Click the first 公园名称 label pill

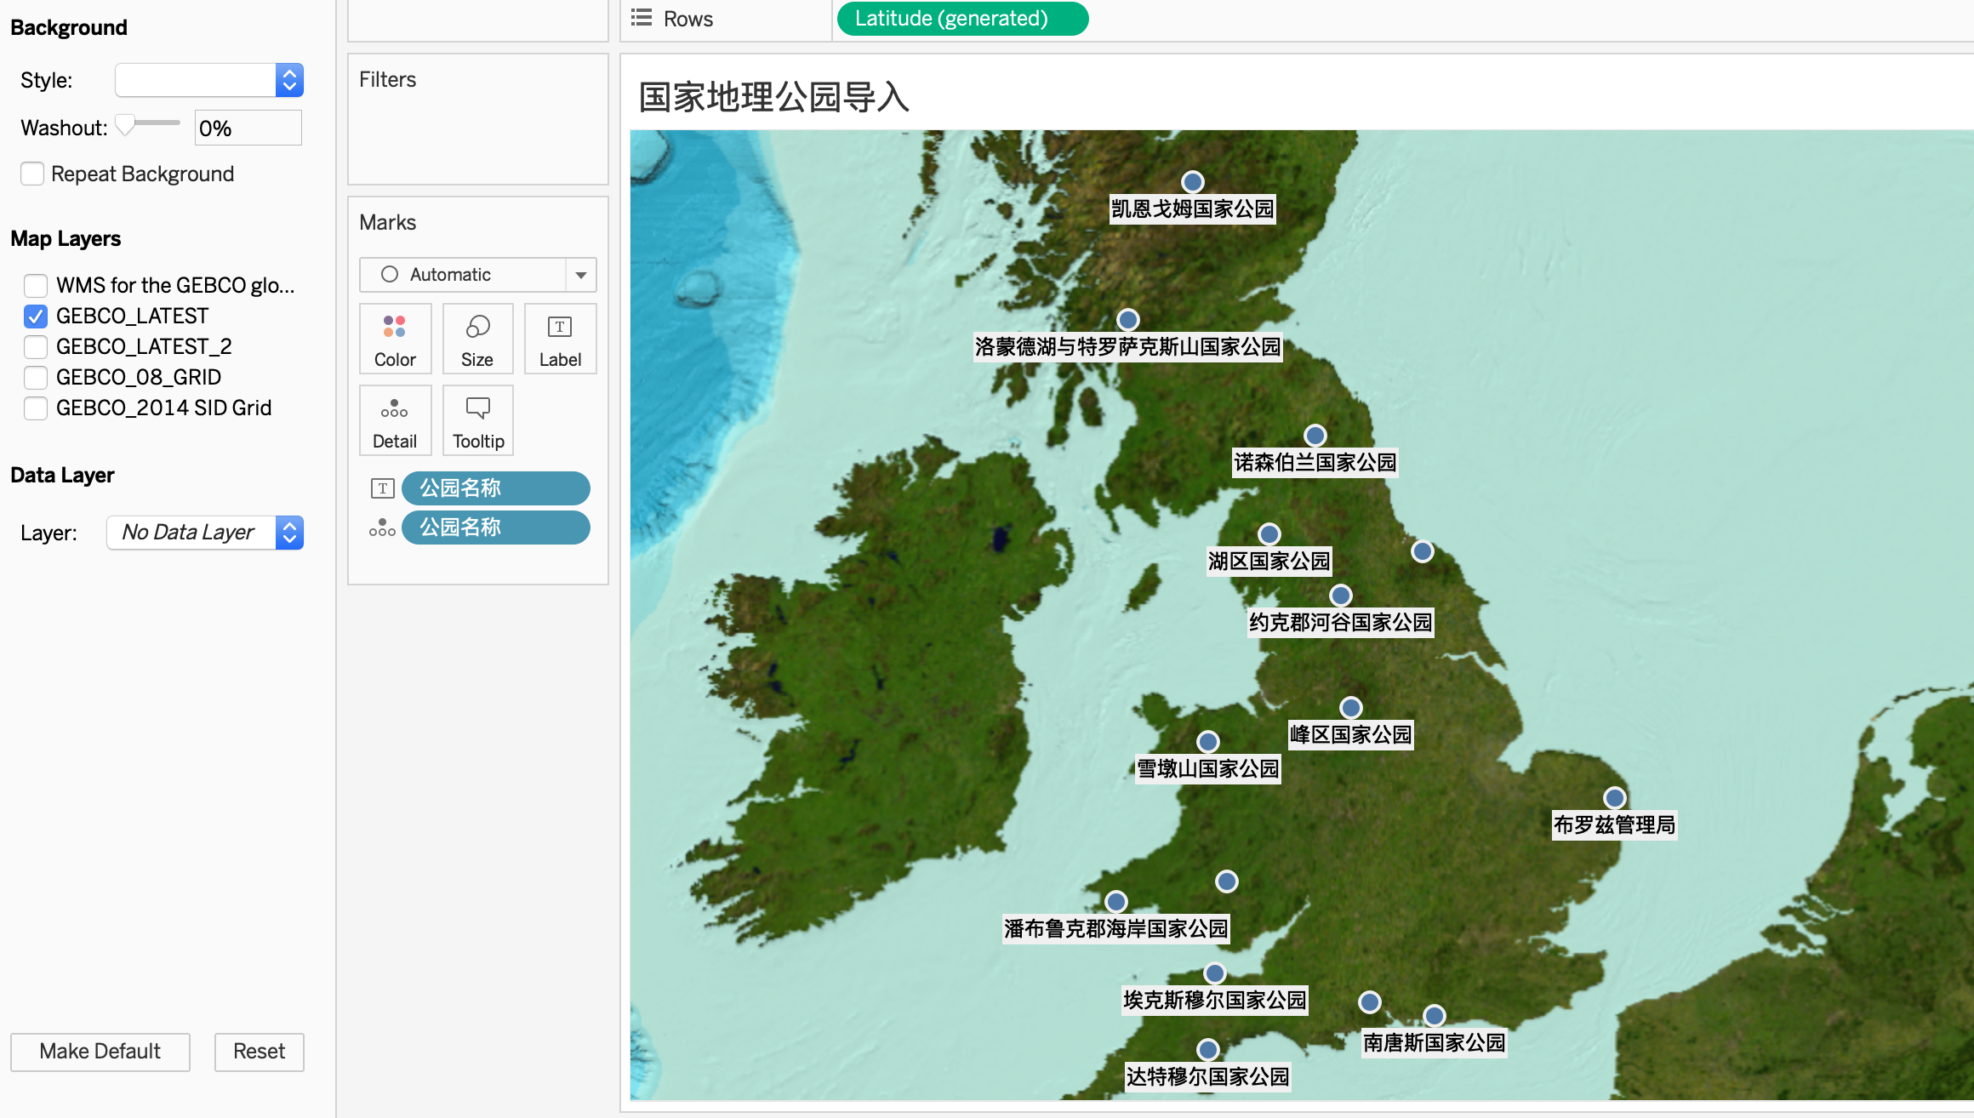496,488
